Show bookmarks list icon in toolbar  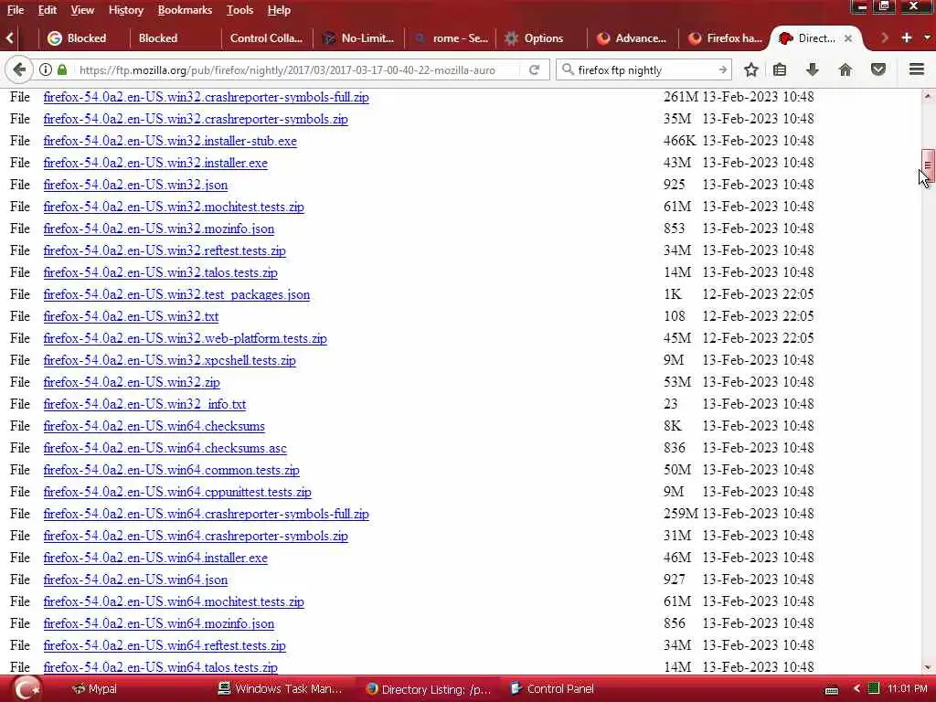click(x=780, y=69)
